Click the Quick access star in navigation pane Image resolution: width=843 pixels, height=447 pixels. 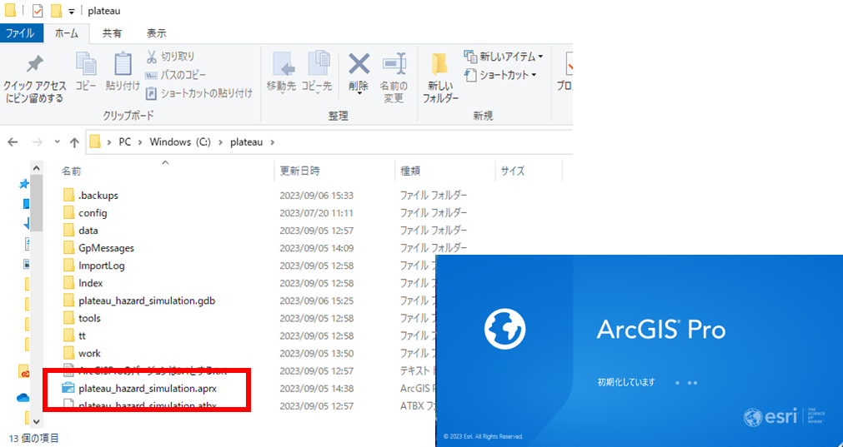point(23,184)
